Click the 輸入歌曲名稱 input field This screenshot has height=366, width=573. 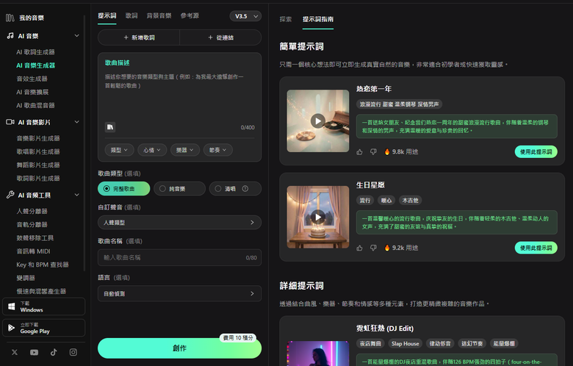click(x=179, y=257)
